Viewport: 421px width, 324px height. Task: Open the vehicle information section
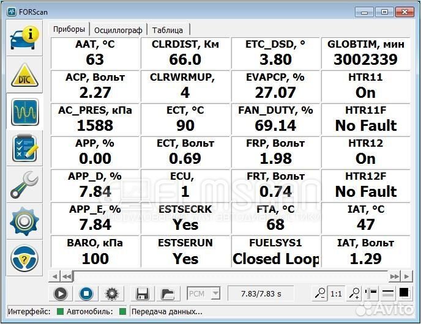(x=24, y=38)
